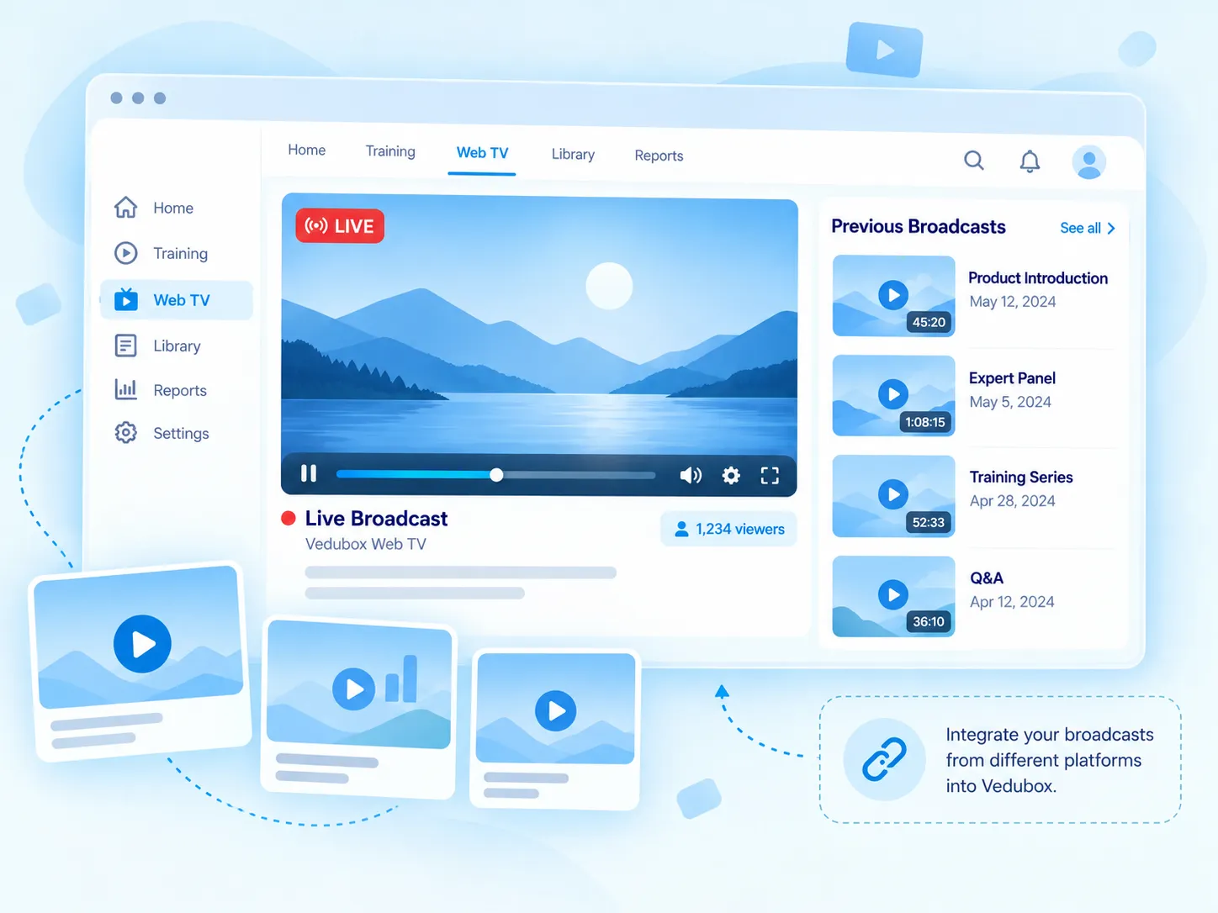Select the Web TV top tab
Screen dimensions: 1218x913
click(482, 153)
